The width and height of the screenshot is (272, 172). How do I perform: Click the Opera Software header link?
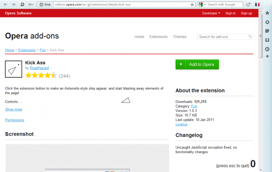coord(18,13)
